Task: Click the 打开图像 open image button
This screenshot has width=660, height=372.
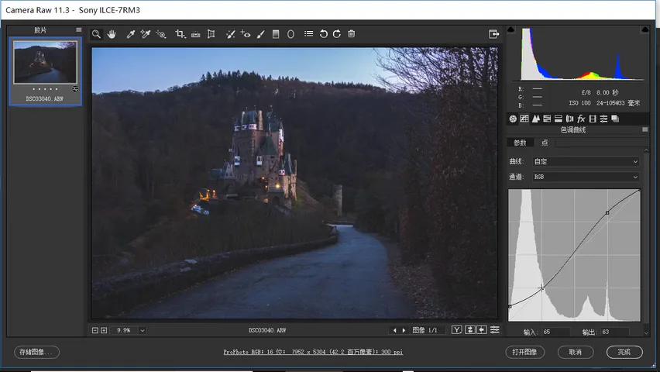Action: 525,352
